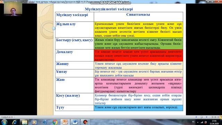This screenshot has height=125, width=222.
Task: Switch to Reading view icon
Action: 218,117
